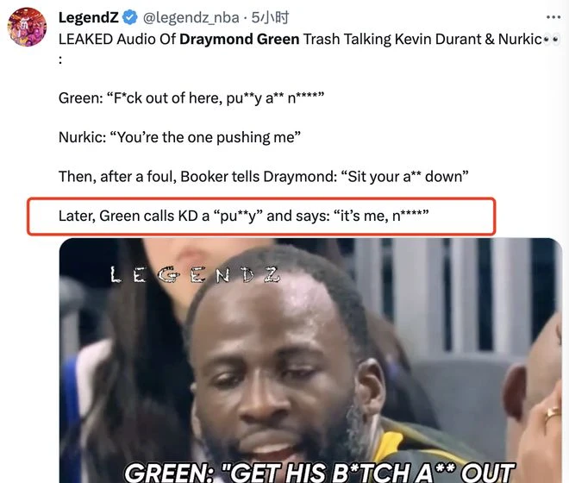Click the blue verified badge
This screenshot has width=569, height=483.
click(129, 17)
